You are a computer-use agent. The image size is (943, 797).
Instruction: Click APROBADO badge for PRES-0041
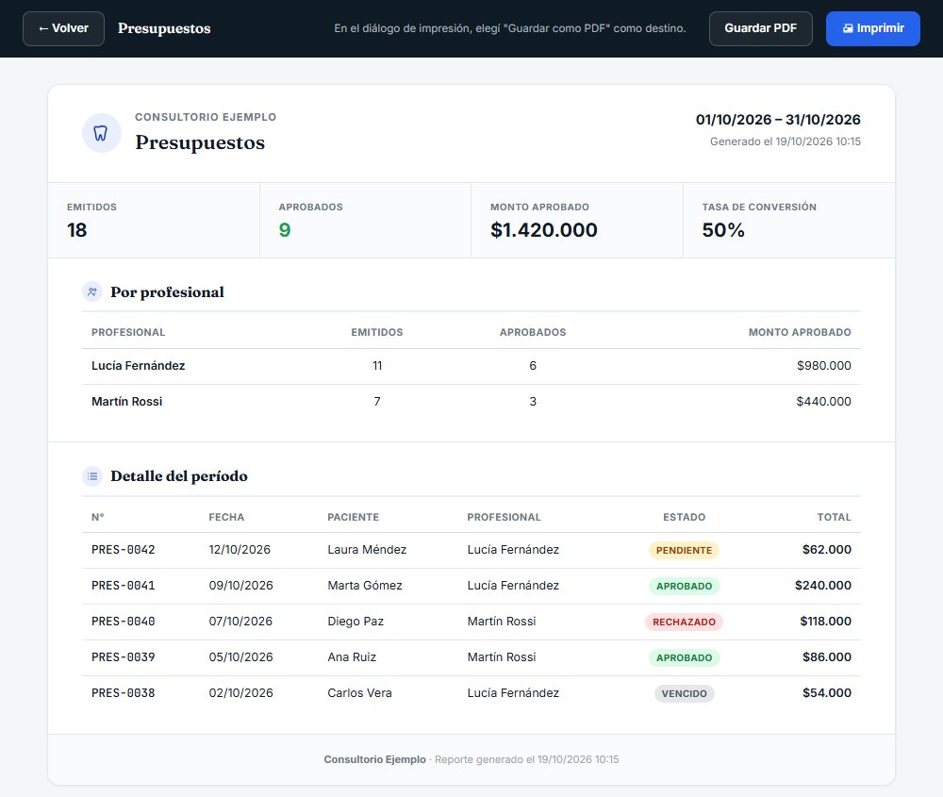[684, 586]
